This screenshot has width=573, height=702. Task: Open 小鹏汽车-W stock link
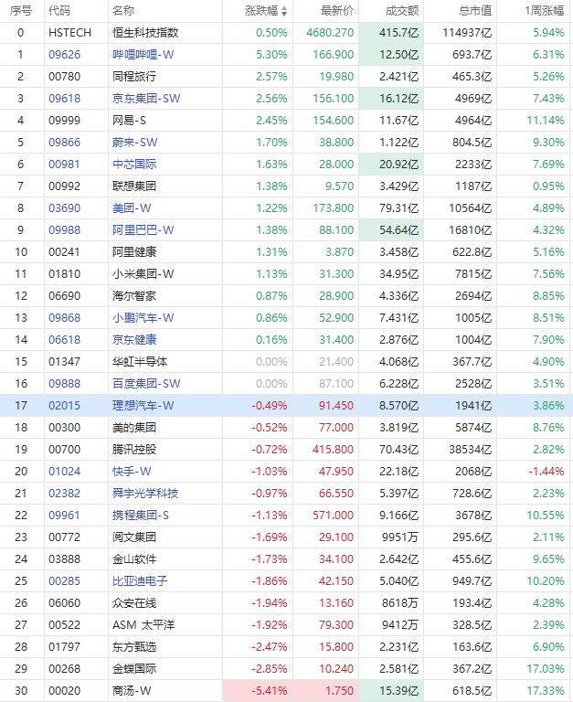[143, 318]
